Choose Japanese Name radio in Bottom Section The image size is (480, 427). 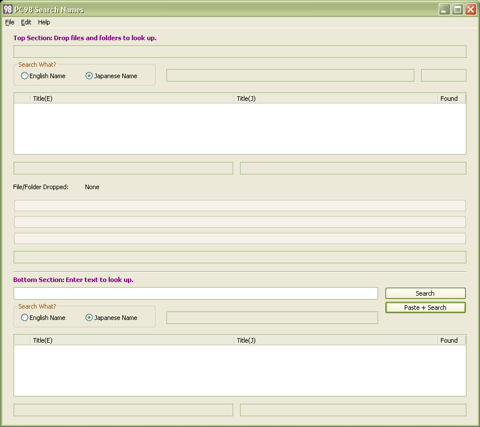(89, 318)
